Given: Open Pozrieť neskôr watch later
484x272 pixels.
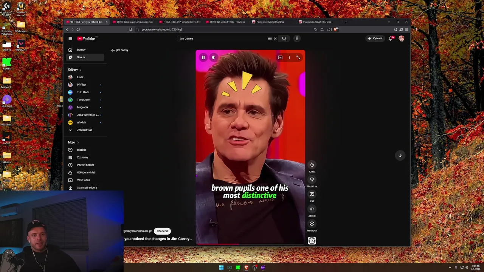Looking at the screenshot, I should pyautogui.click(x=85, y=165).
